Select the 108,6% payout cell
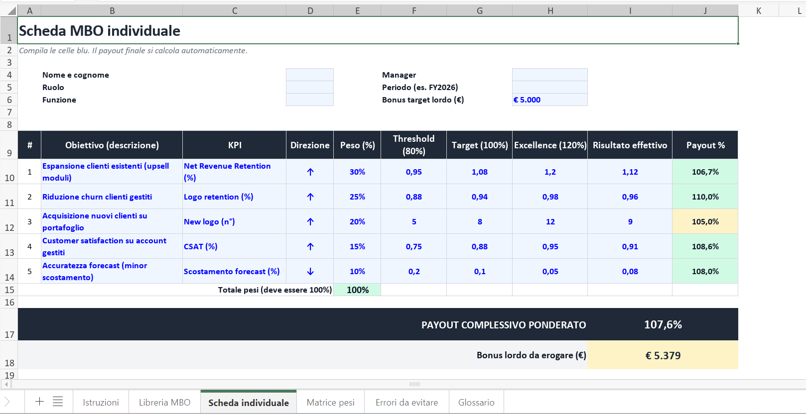 tap(705, 246)
